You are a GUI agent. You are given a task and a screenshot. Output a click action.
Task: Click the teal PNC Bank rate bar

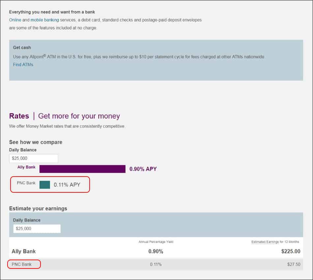(x=45, y=184)
